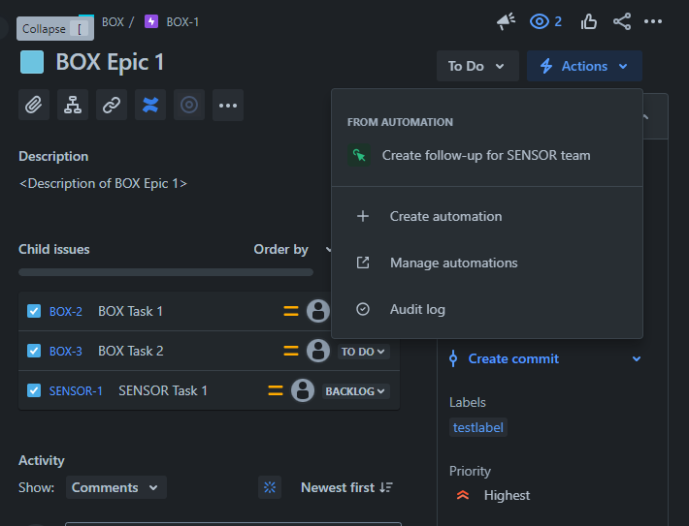Open the Confluence page link icon

point(150,105)
